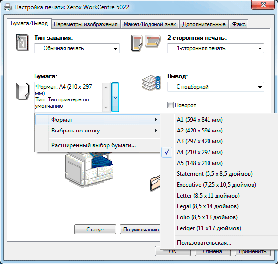Open the Дополнительные tab
The width and height of the screenshot is (278, 264).
(x=204, y=24)
